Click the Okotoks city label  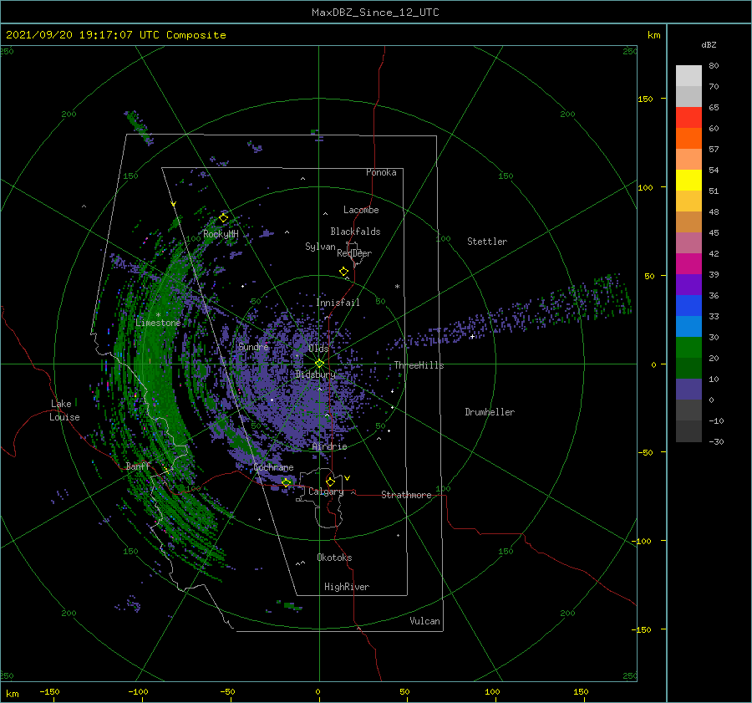(x=334, y=558)
